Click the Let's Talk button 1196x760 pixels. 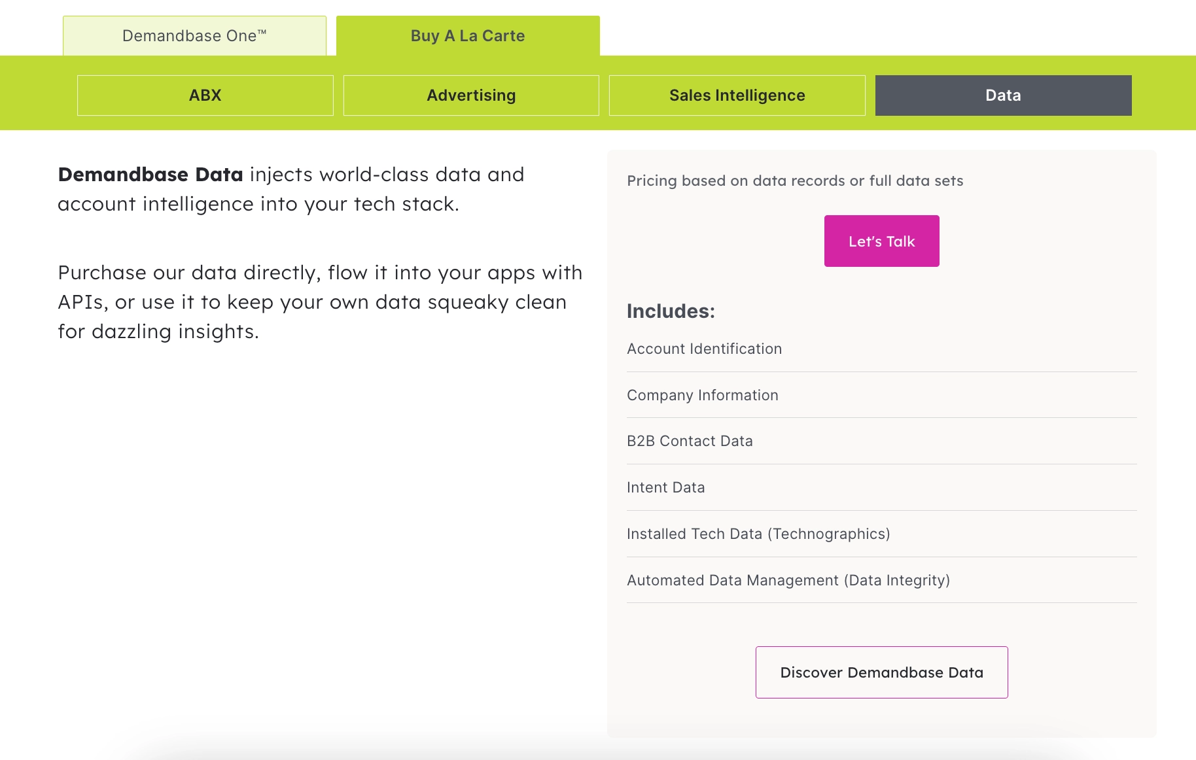coord(882,241)
